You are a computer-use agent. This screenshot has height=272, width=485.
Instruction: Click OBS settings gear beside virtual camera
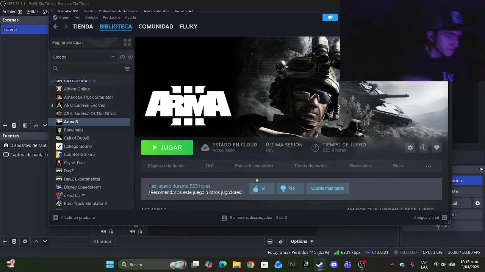477,203
